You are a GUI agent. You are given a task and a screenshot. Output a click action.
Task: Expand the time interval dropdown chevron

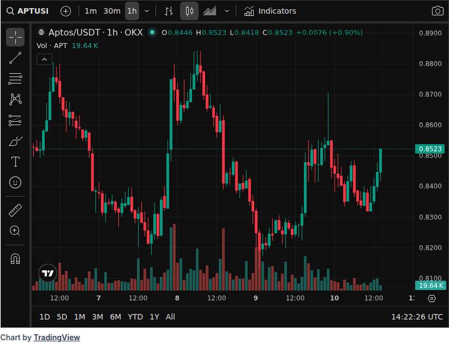pos(147,11)
